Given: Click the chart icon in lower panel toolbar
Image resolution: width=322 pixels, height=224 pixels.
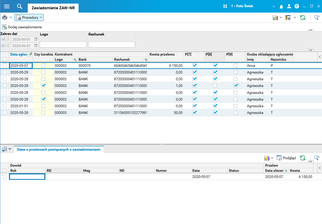Looking at the screenshot, I should pyautogui.click(x=267, y=158).
